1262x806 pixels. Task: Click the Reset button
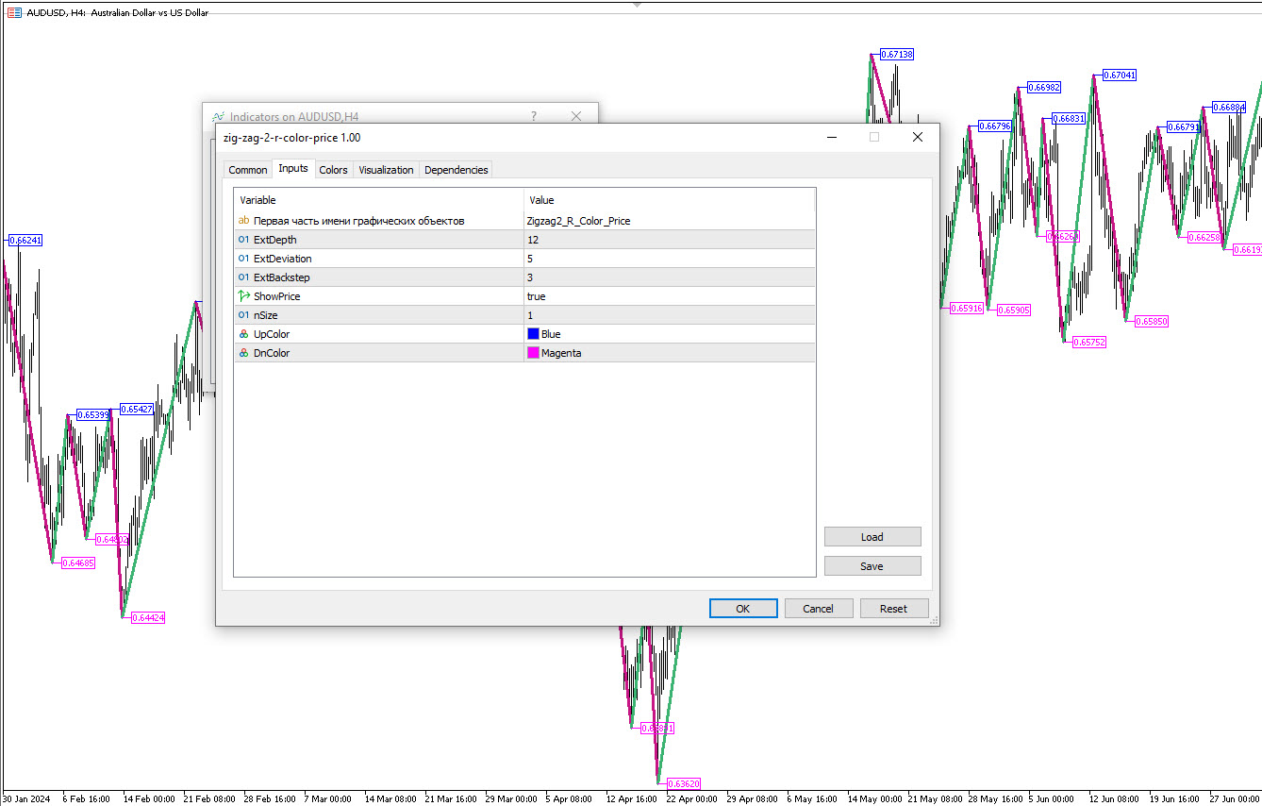point(894,609)
